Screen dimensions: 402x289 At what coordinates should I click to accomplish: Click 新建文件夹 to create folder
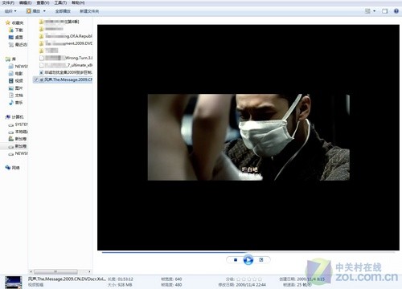click(89, 11)
